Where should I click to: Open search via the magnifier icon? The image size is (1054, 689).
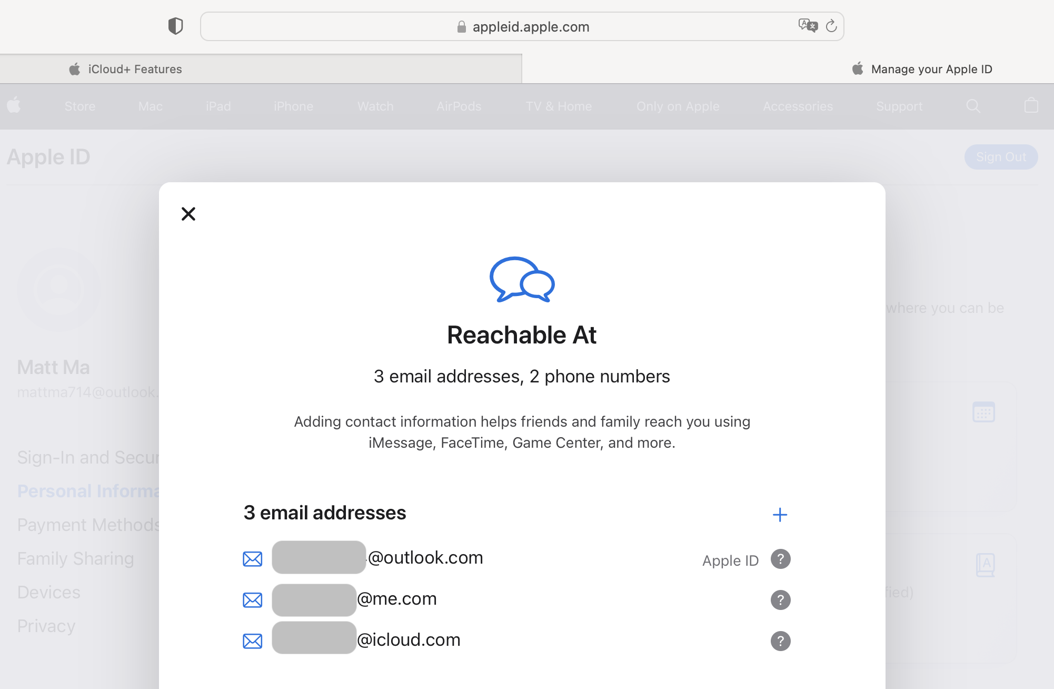point(973,106)
